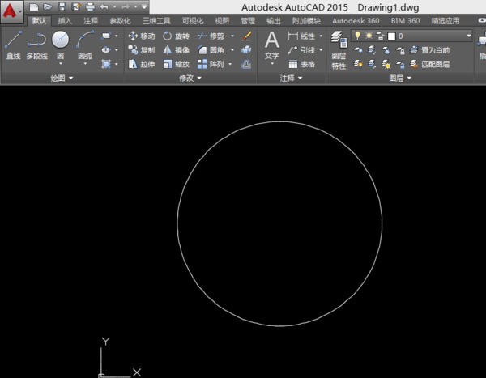The height and width of the screenshot is (378, 486).
Task: Click the layer color white swatch
Action: point(391,36)
